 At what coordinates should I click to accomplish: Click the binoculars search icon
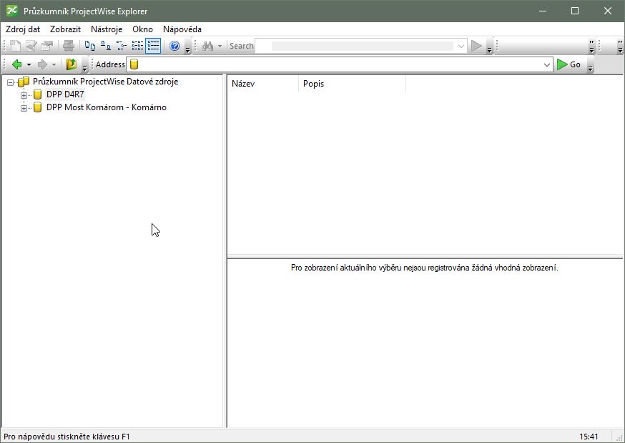pyautogui.click(x=208, y=46)
